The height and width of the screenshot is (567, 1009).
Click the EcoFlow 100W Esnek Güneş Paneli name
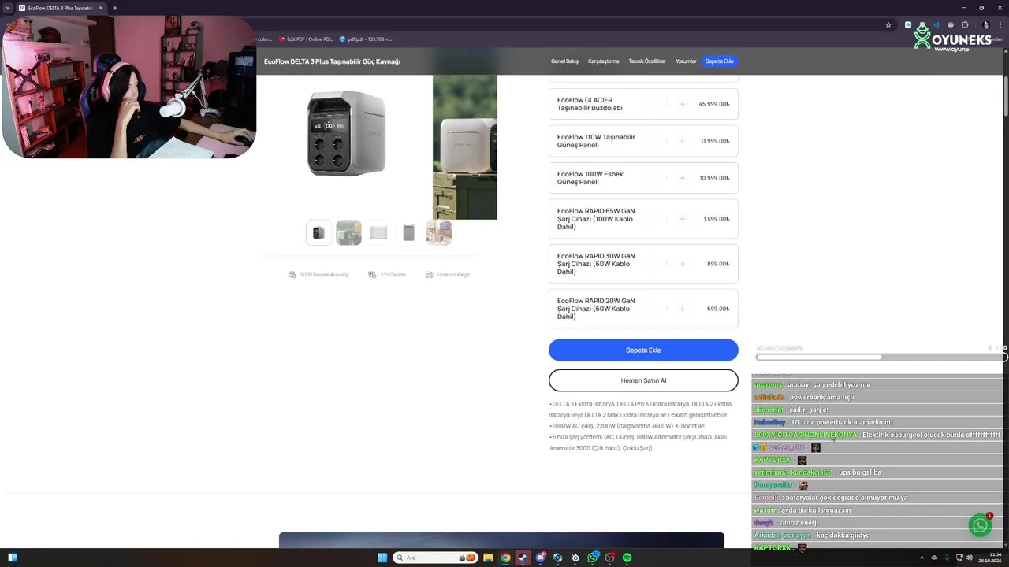point(590,178)
